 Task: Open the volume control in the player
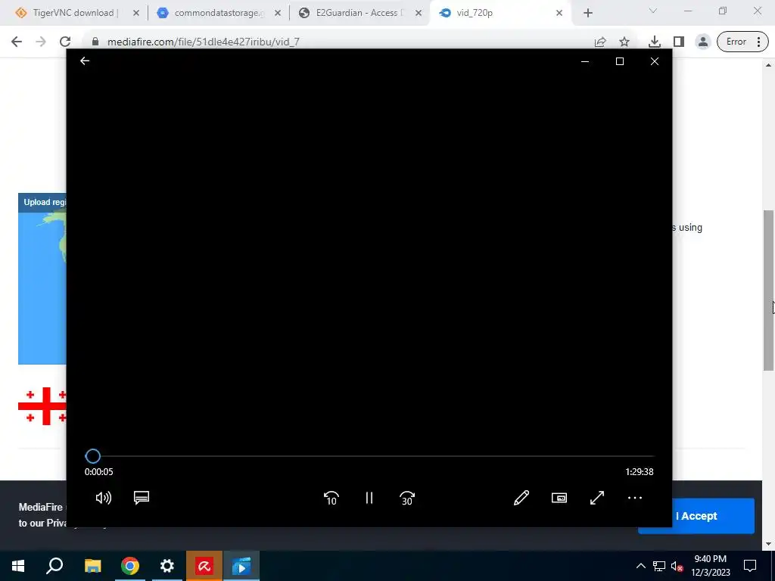(x=103, y=498)
